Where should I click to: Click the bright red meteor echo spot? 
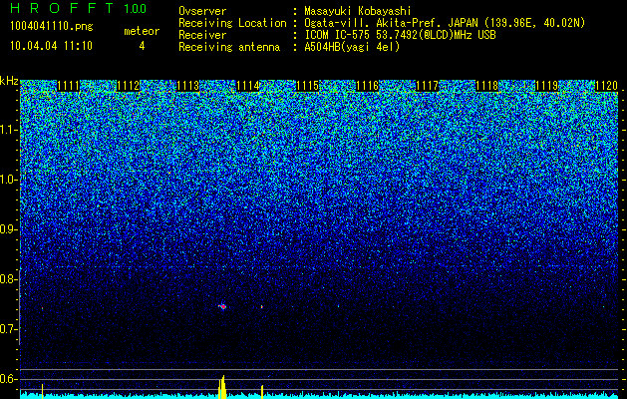point(222,307)
